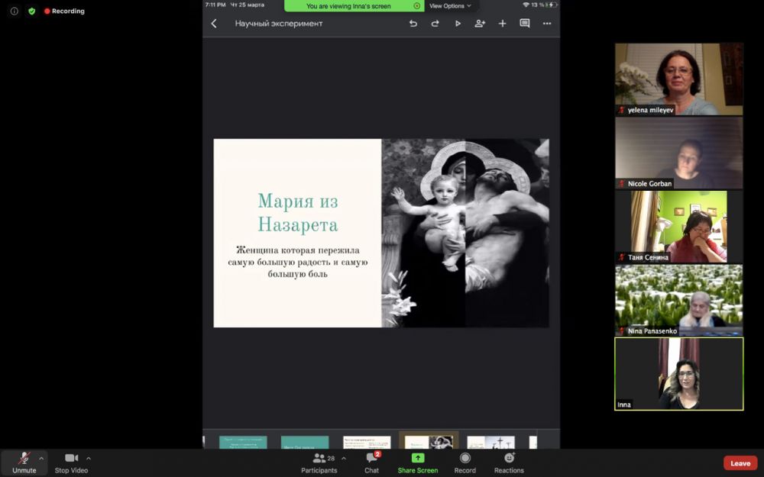Click the add collaborator person icon
The width and height of the screenshot is (764, 477).
480,24
